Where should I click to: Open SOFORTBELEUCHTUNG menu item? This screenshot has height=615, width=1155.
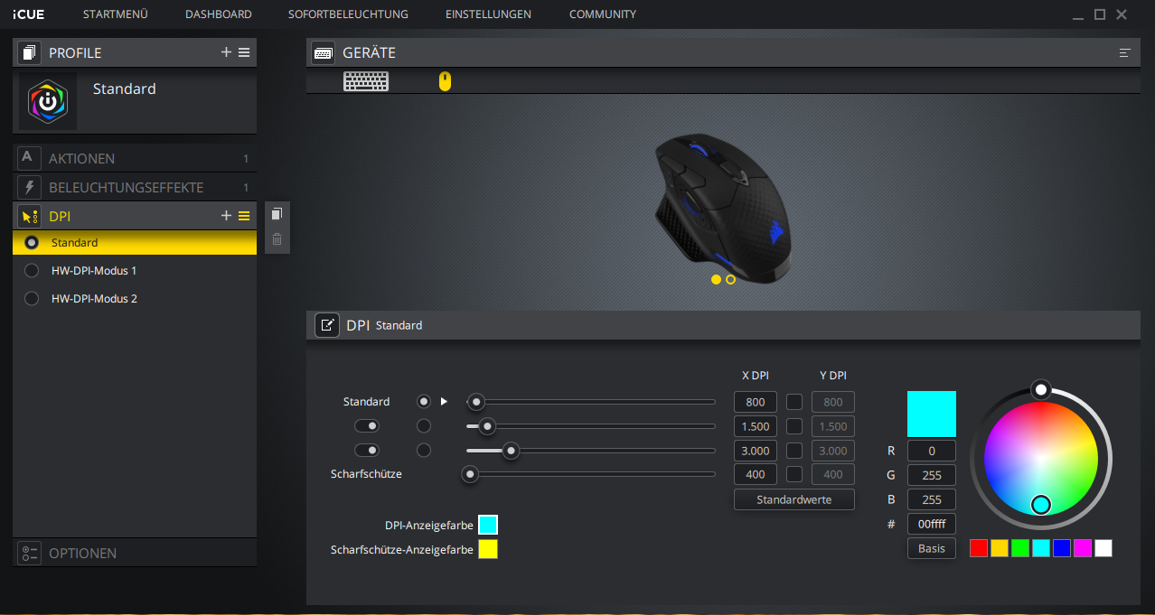pyautogui.click(x=348, y=14)
